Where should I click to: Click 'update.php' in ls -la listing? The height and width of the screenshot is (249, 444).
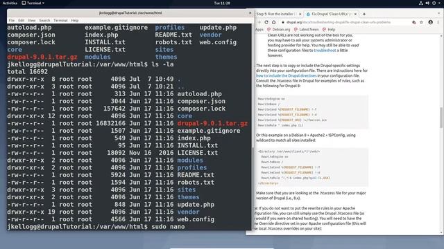pos(196,205)
